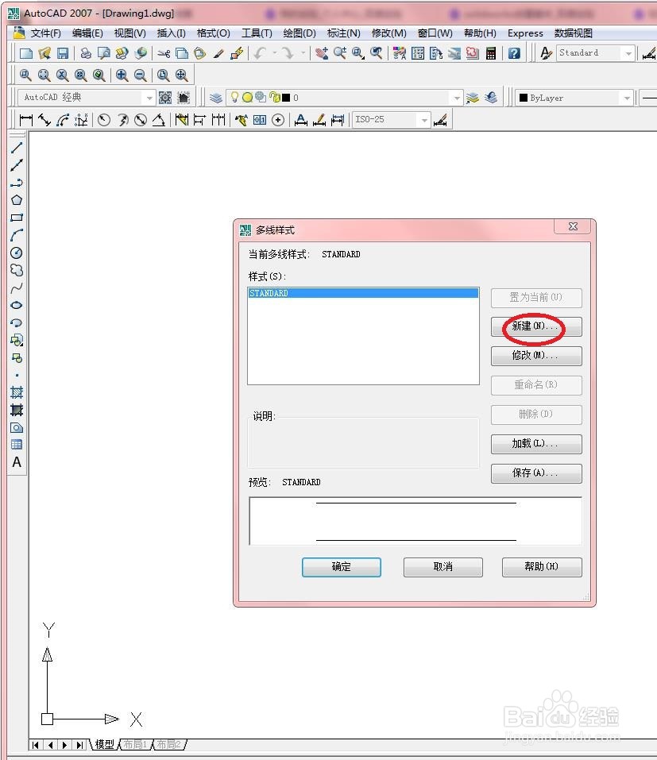Expand the AutoCAD 经典 workspace dropdown
The height and width of the screenshot is (760, 657).
tap(149, 98)
